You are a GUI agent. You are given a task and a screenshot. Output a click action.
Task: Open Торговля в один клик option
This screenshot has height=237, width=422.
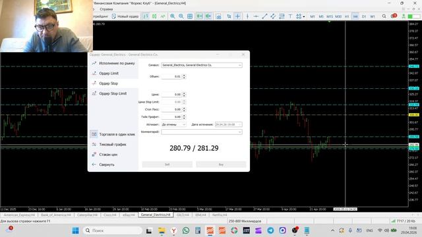coord(113,134)
